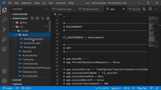This screenshot has height=90, width=161.
Task: Click the New File icon in DEMOCODEIG4
Action: (x=32, y=18)
